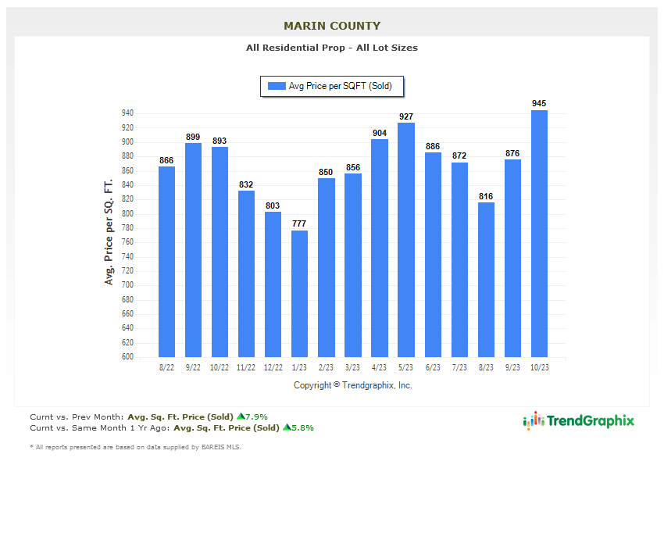Click the 6/23 bar showing 886
Viewport: 664px width, 547px height.
coord(433,255)
